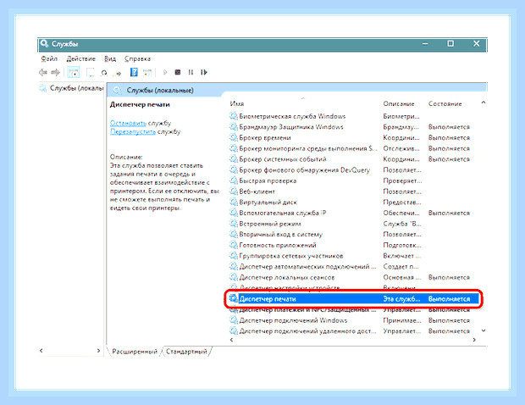This screenshot has width=525, height=405.
Task: Toggle the show/hide console tree icon
Action: point(74,72)
